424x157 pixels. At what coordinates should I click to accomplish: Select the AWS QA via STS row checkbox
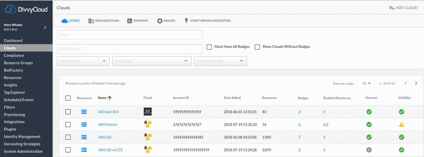[x=68, y=150]
